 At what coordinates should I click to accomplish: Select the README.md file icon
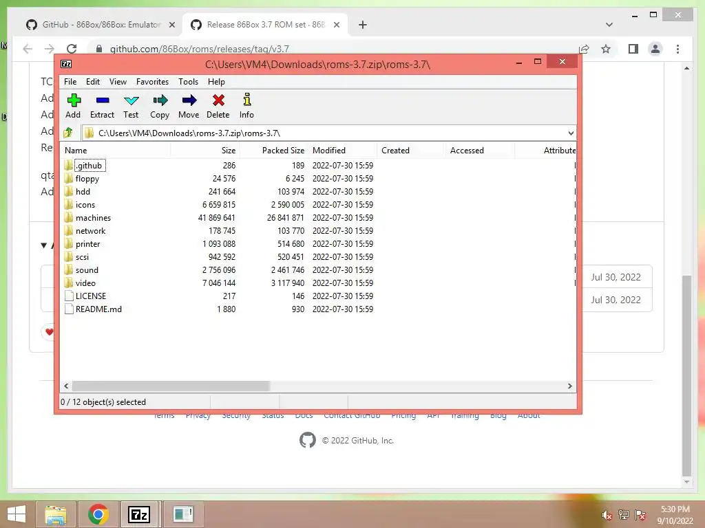[69, 309]
